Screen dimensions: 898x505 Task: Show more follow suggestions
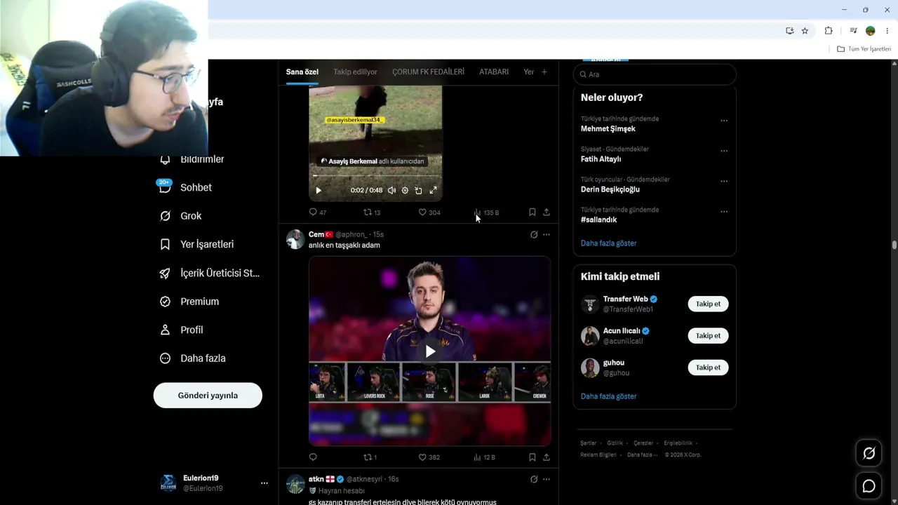click(609, 396)
